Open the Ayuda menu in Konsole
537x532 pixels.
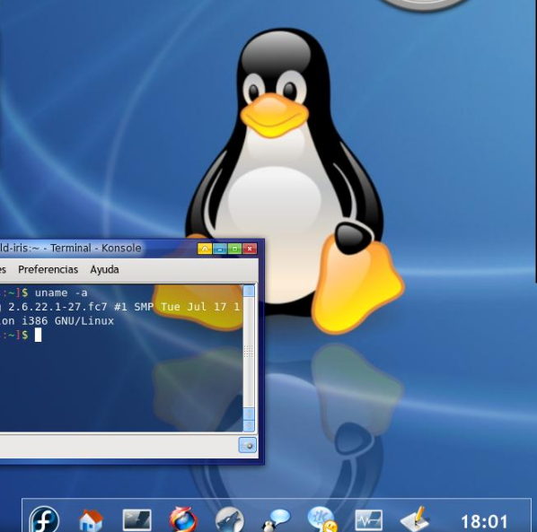point(104,270)
